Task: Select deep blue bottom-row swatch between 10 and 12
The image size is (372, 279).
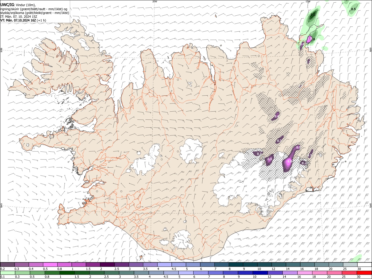Action: tap(260, 273)
